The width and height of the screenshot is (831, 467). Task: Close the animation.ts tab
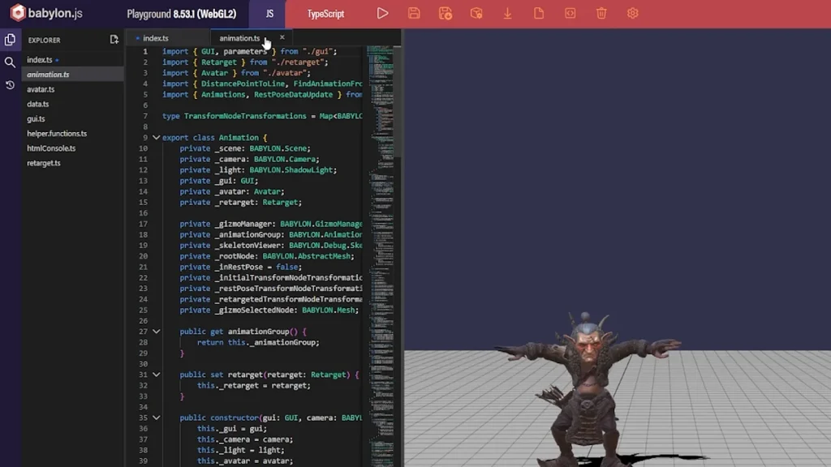pos(282,37)
